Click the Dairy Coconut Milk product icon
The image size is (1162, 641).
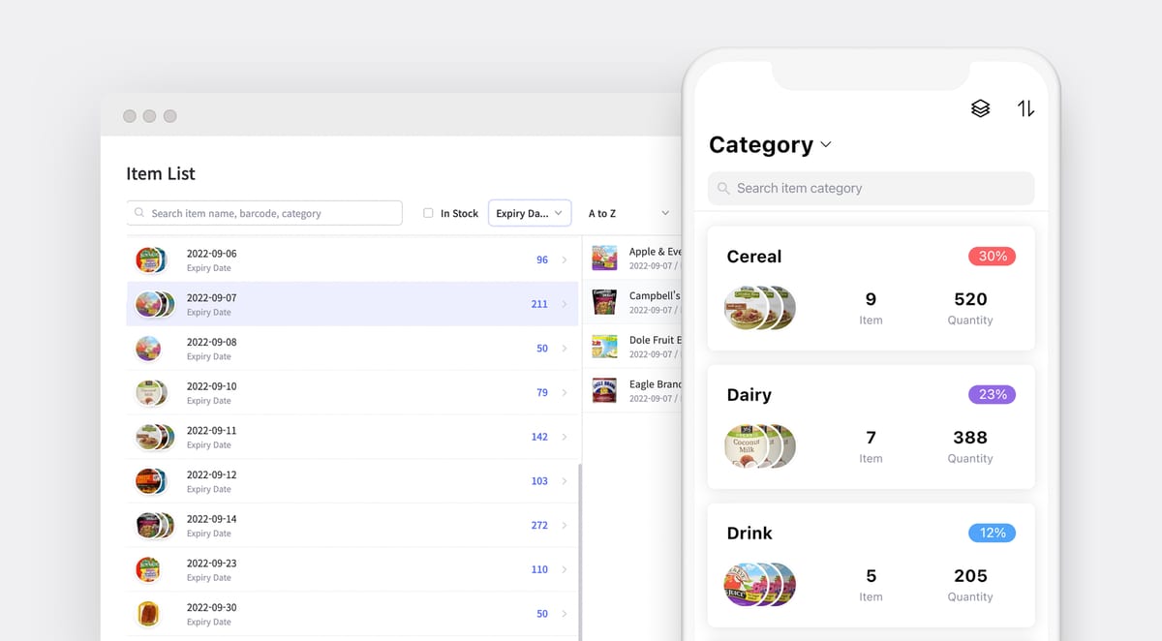(x=760, y=445)
